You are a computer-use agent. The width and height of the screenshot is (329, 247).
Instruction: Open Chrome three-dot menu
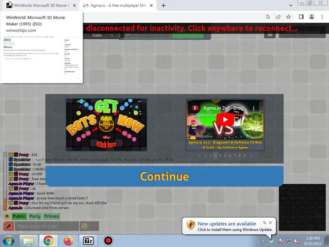click(x=322, y=17)
